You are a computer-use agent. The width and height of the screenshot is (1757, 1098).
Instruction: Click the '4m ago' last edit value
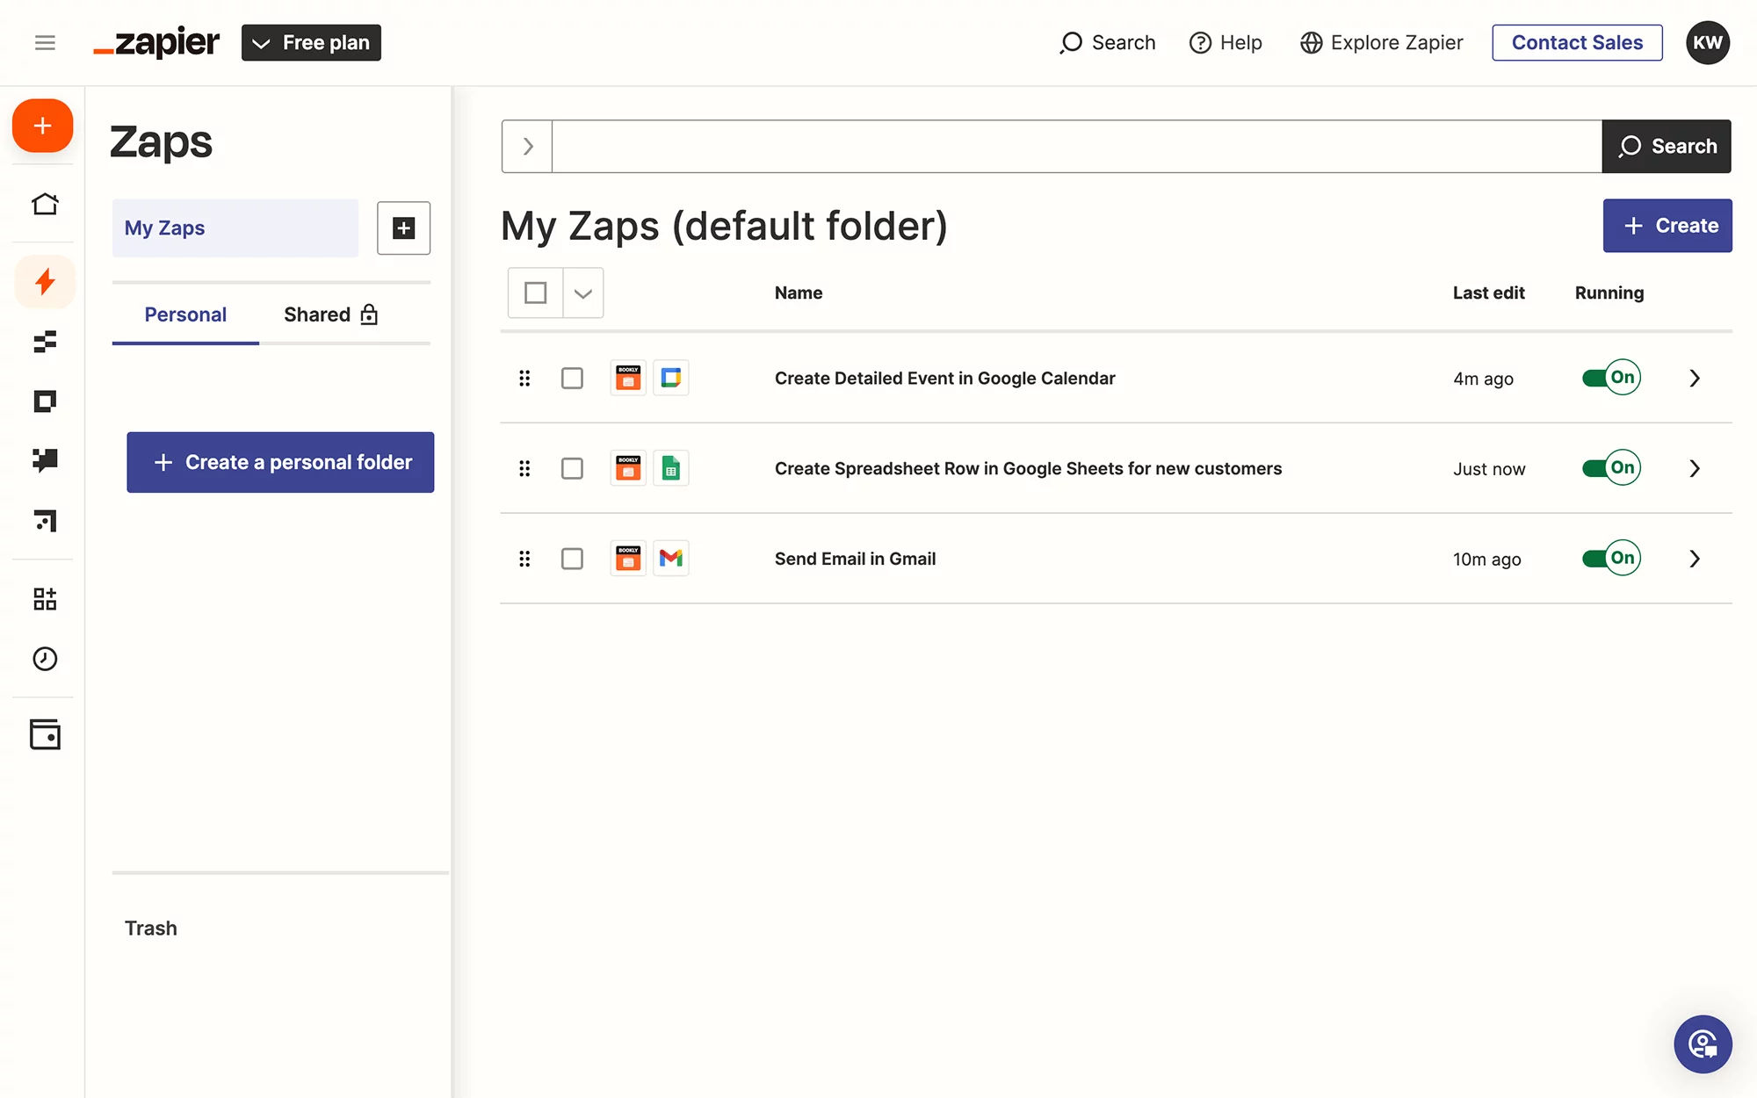coord(1484,379)
